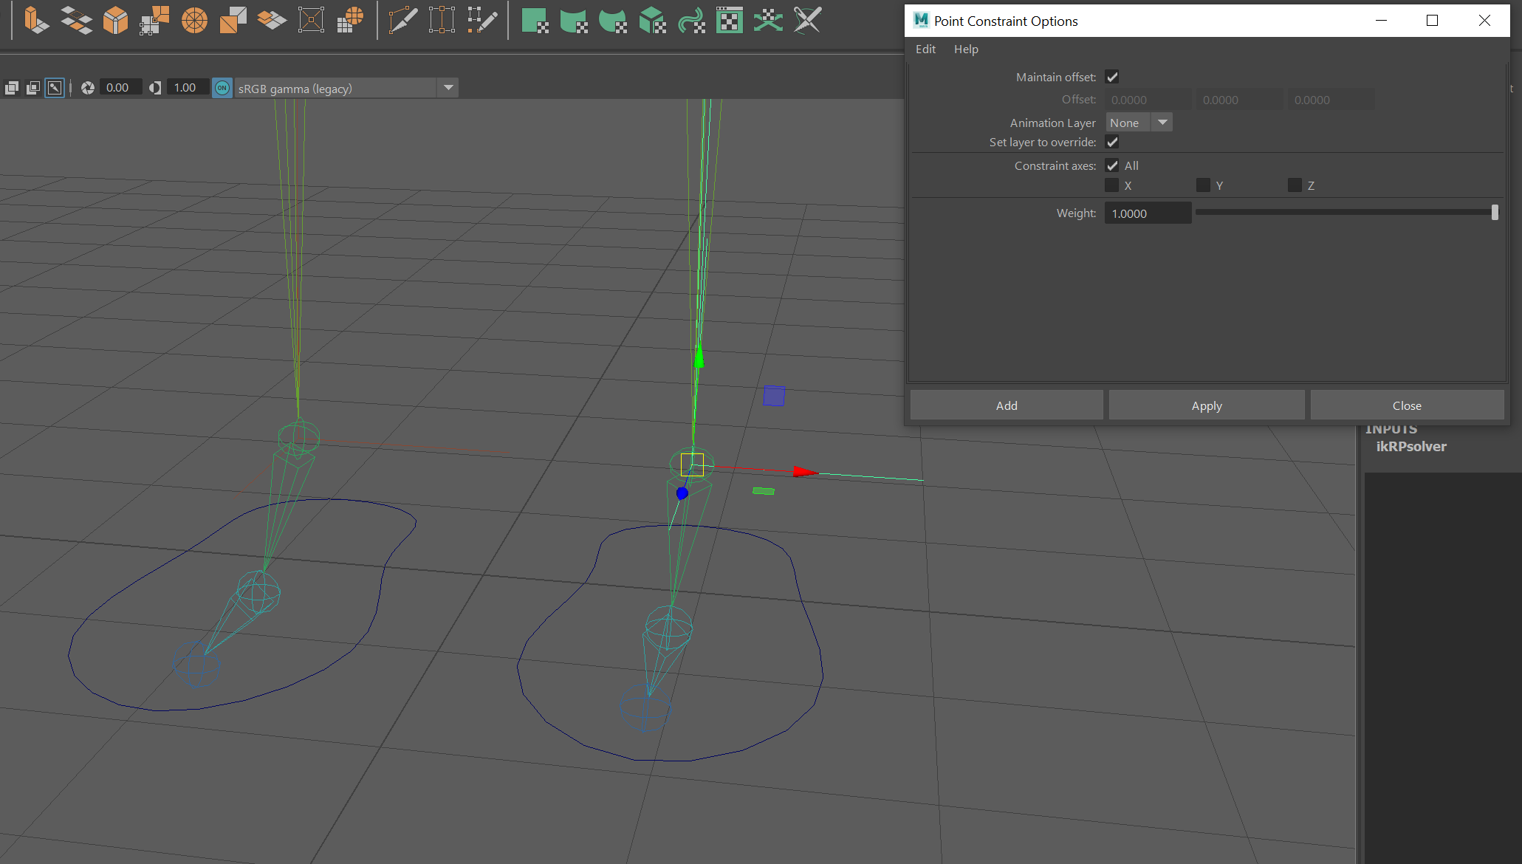The height and width of the screenshot is (864, 1522).
Task: Disable the Set layer to override checkbox
Action: 1112,142
